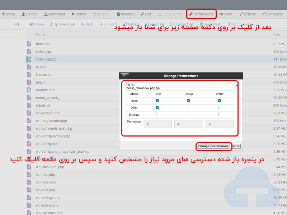The image size is (287, 215).
Task: Click the Move toolbar button
Action: [8, 14]
